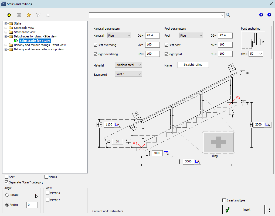
Task: Enable the Insert multiple checkbox
Action: [x=224, y=200]
